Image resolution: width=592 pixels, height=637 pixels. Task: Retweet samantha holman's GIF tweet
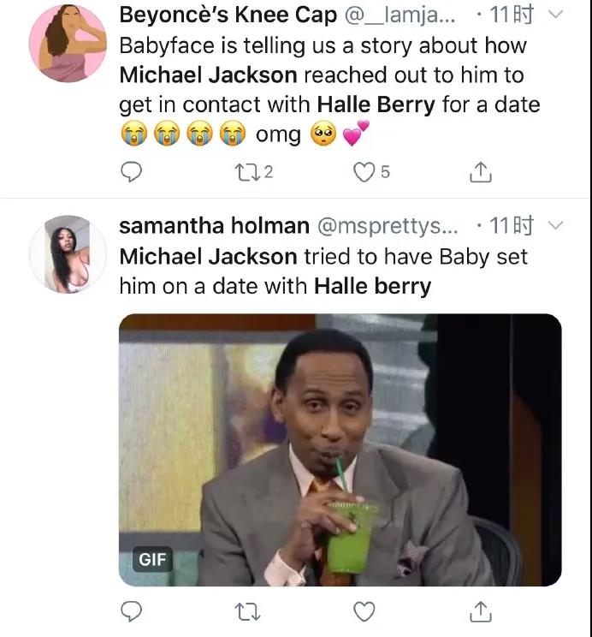tap(247, 611)
